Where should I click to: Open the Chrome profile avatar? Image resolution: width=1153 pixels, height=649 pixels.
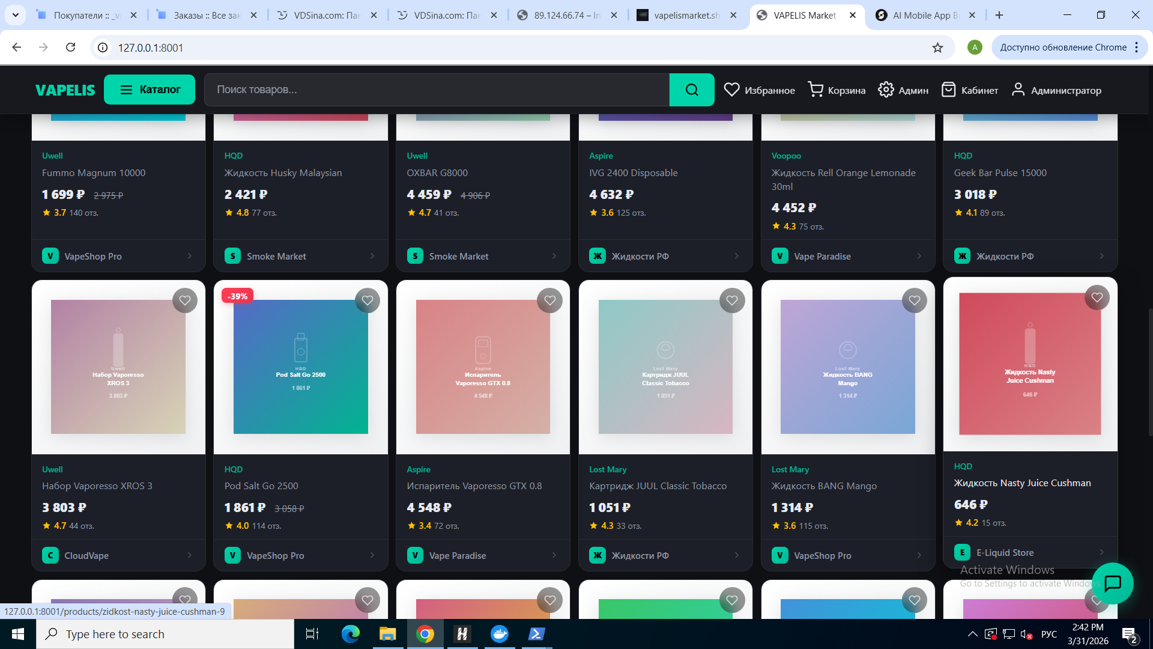(x=975, y=47)
